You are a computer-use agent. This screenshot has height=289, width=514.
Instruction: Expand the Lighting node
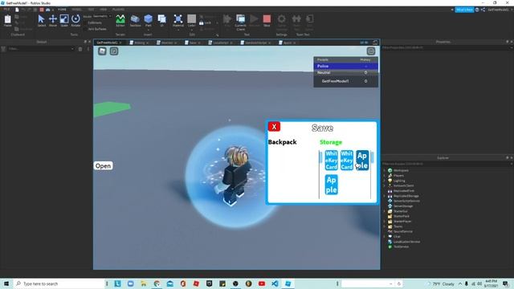(385, 181)
